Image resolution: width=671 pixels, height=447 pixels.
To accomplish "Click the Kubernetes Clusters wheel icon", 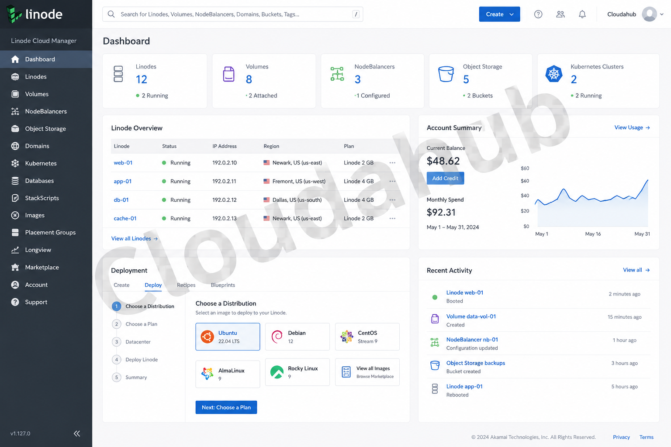I will [x=554, y=74].
